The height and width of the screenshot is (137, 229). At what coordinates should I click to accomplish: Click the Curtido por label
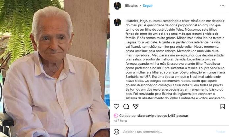[128, 116]
